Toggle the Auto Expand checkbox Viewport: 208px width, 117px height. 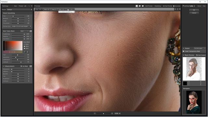(x=197, y=55)
